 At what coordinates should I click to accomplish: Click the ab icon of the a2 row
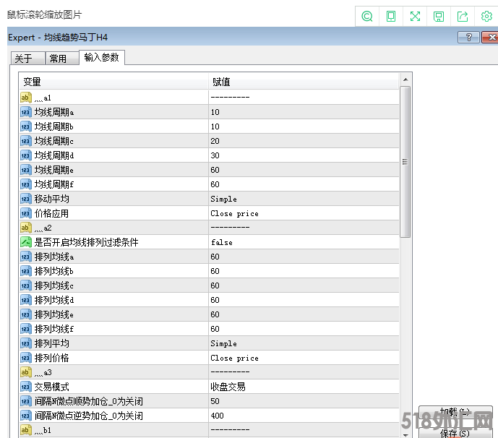click(26, 228)
